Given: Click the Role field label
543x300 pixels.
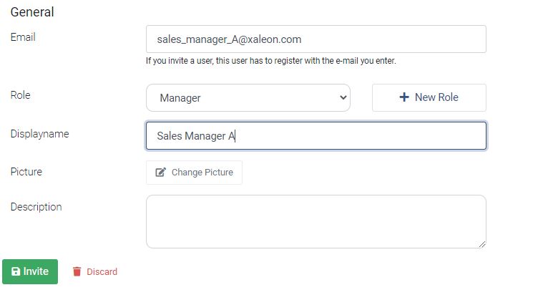Looking at the screenshot, I should (21, 95).
